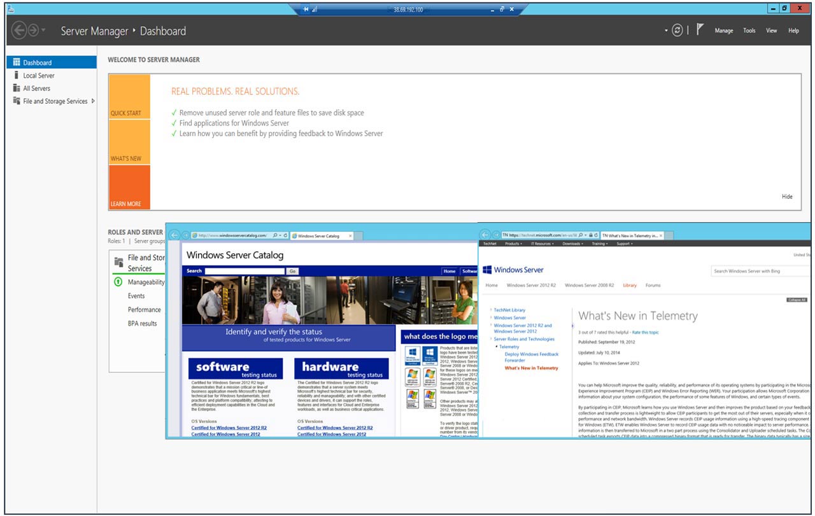
Task: Click Hide on the welcome panel
Action: tap(787, 197)
